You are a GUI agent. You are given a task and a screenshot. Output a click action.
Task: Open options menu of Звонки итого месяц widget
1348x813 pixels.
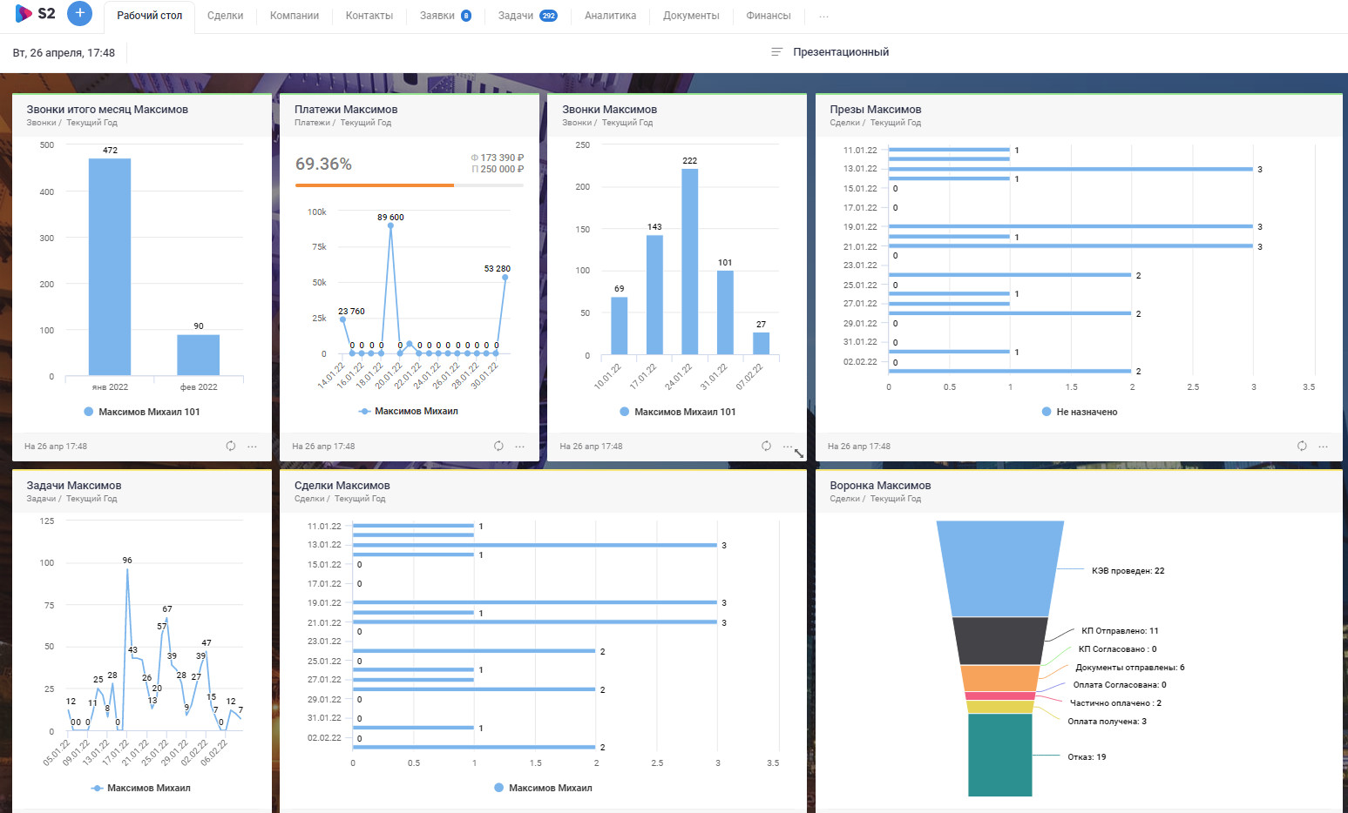[253, 447]
